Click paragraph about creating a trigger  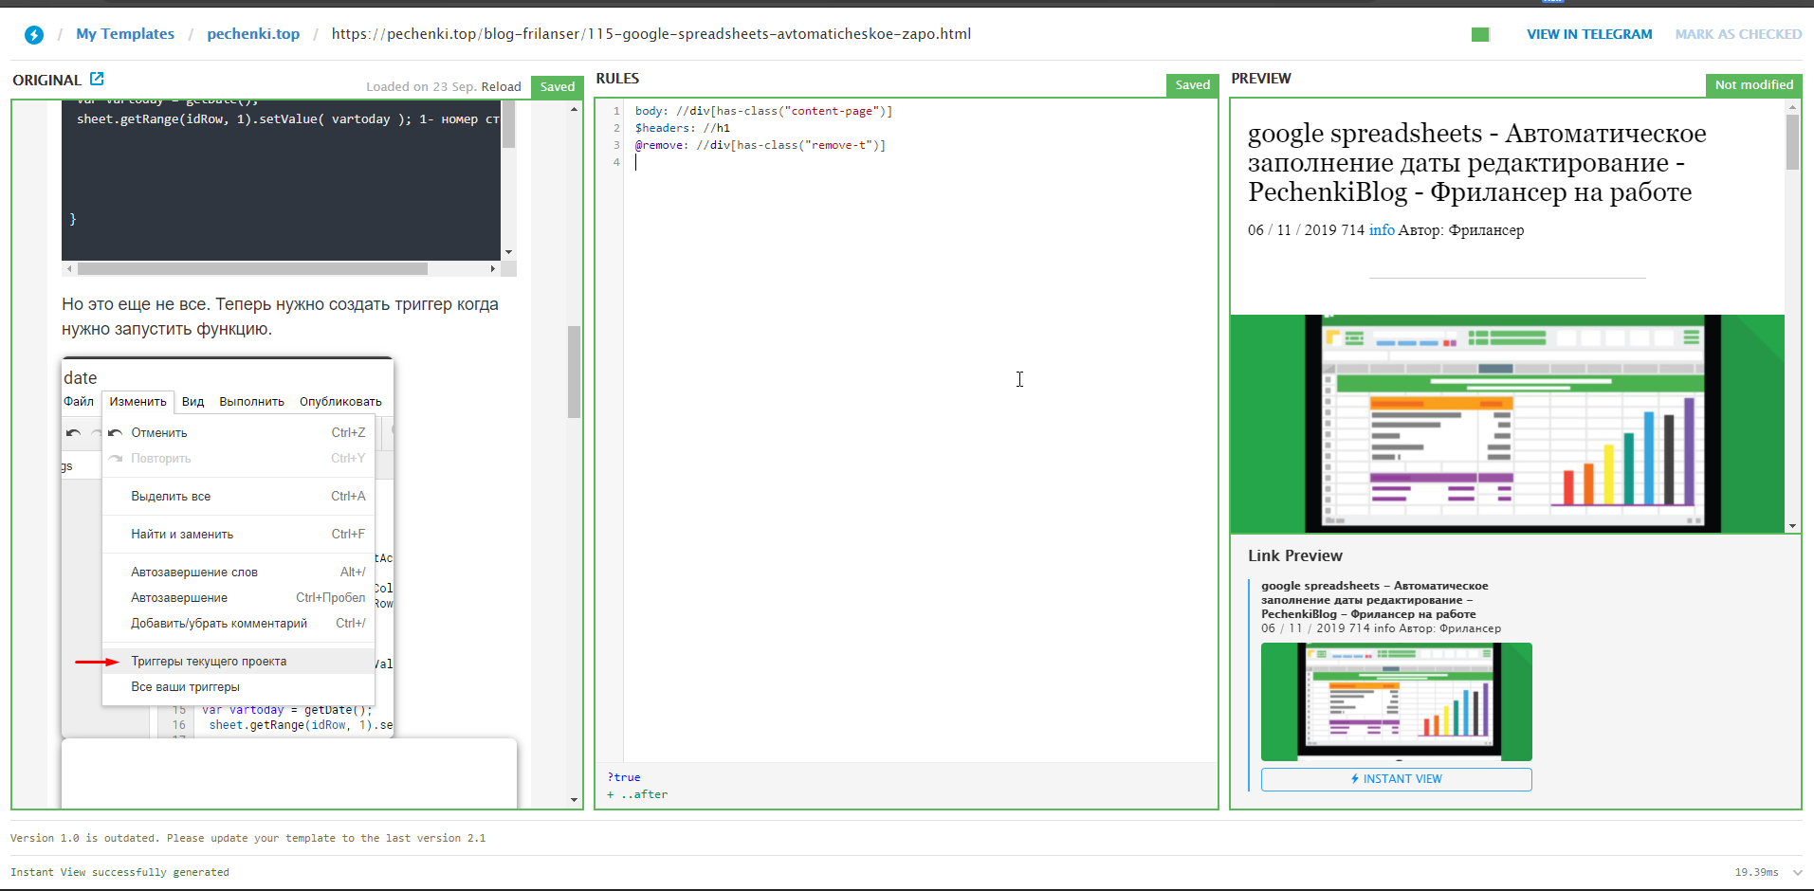280,317
